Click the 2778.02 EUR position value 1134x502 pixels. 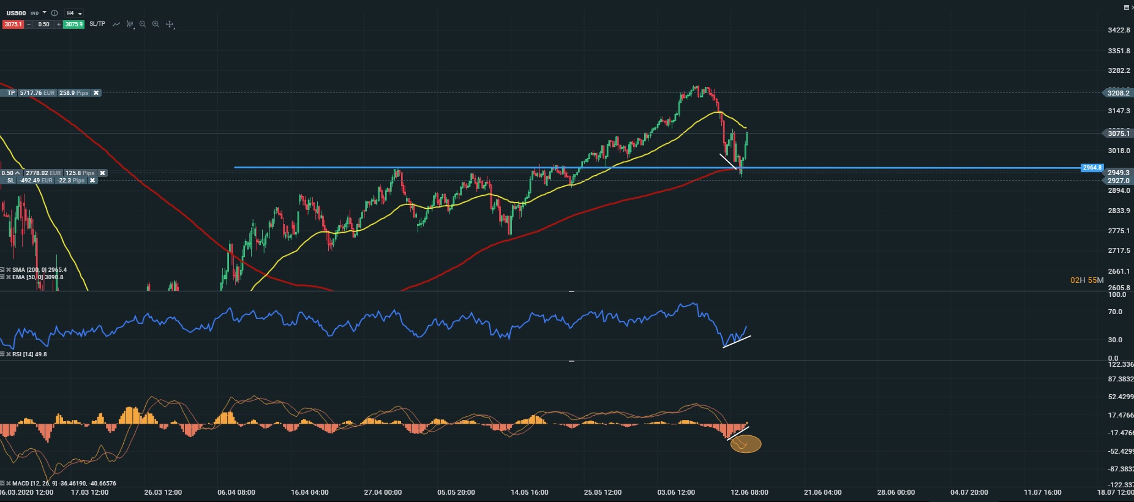(43, 173)
